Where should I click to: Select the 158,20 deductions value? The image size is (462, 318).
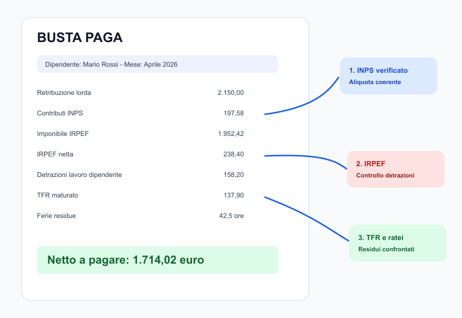(234, 175)
